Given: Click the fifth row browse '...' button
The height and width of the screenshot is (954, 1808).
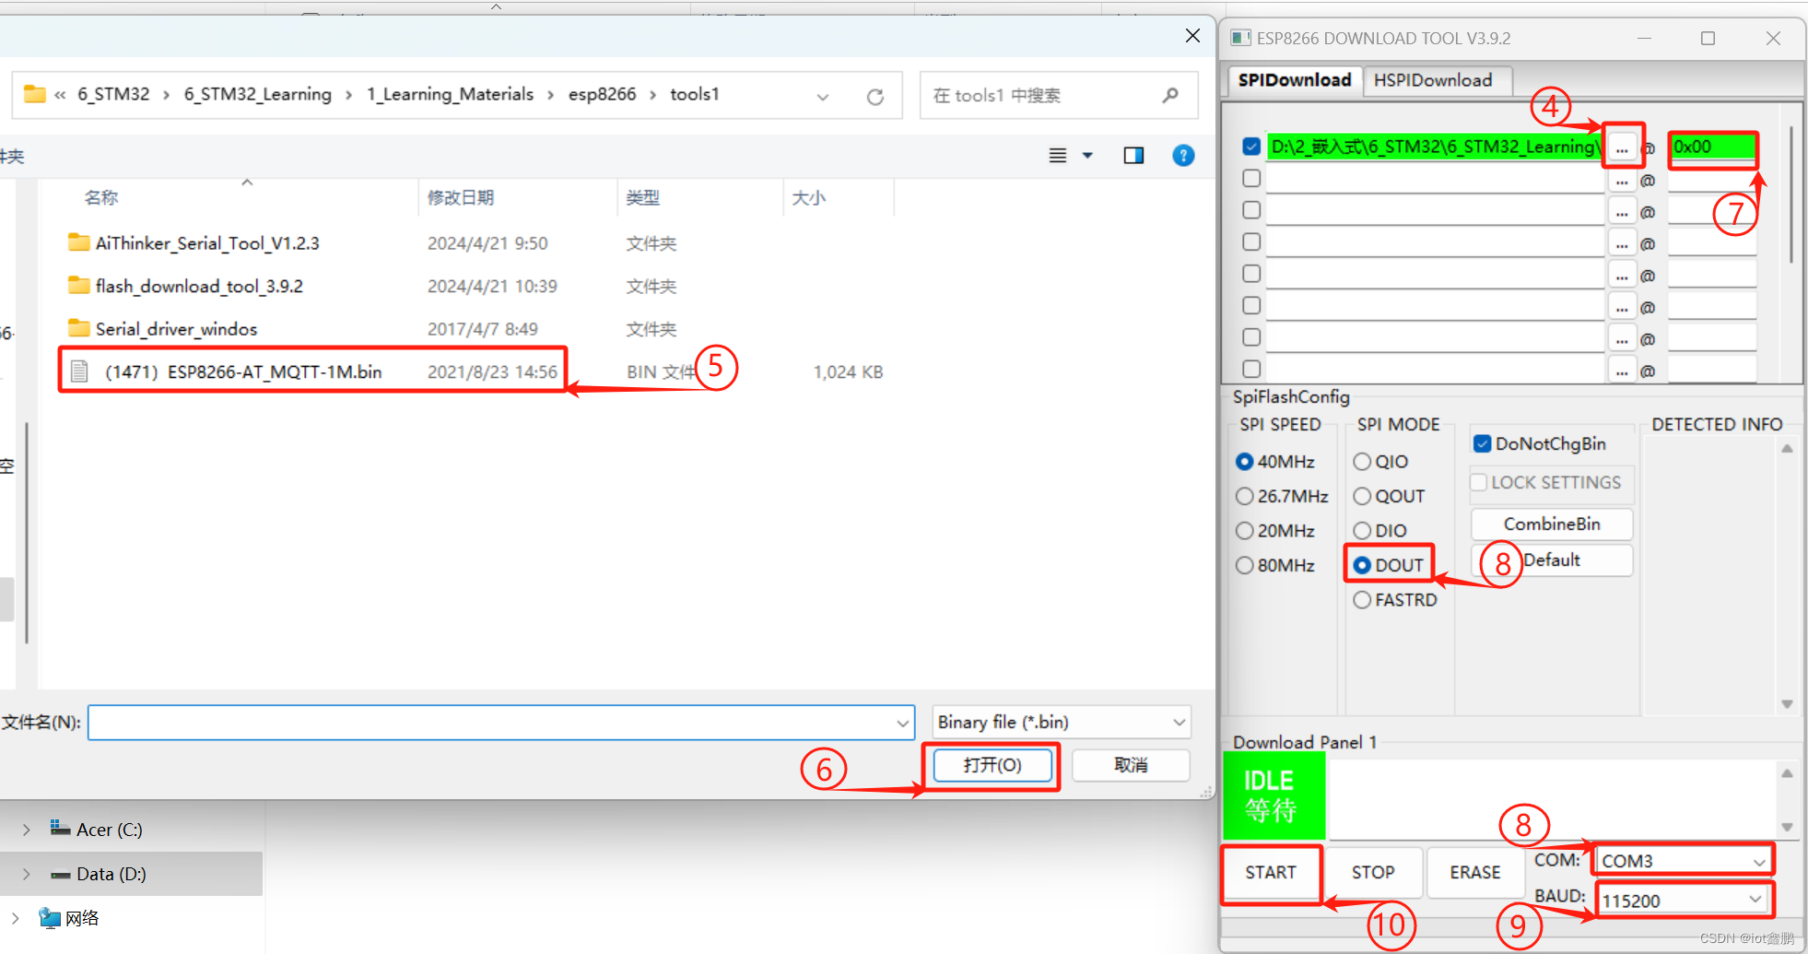Looking at the screenshot, I should (x=1622, y=276).
